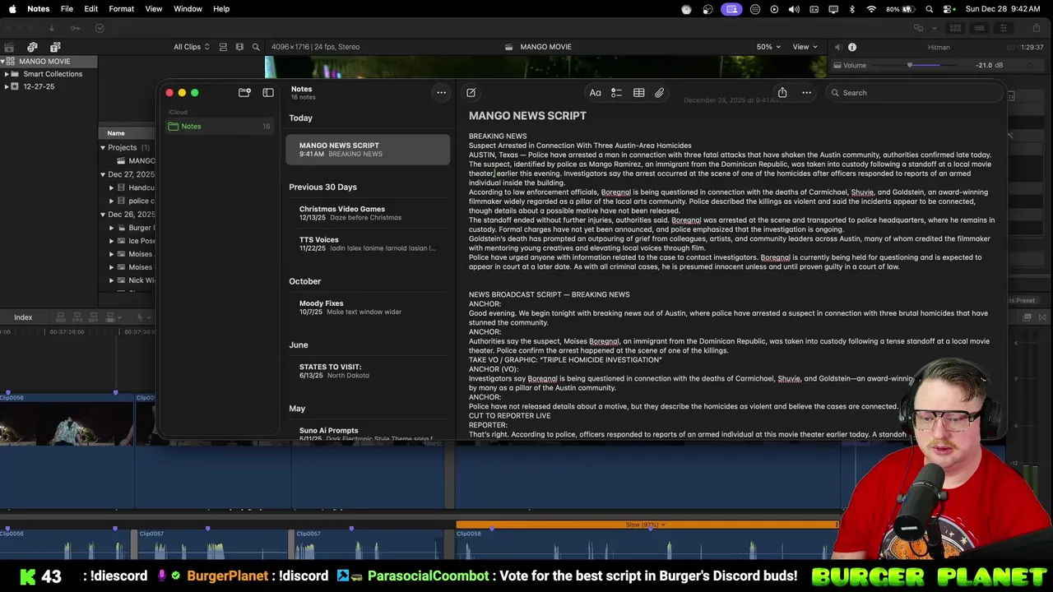The image size is (1053, 592).
Task: Create a new folder in Notes
Action: (244, 93)
